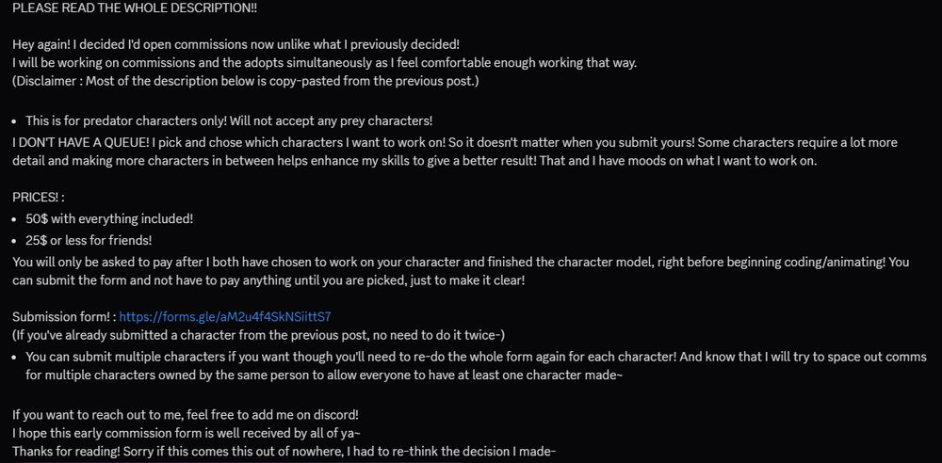Click the 'Submission form! :' label
The image size is (942, 463).
point(64,317)
